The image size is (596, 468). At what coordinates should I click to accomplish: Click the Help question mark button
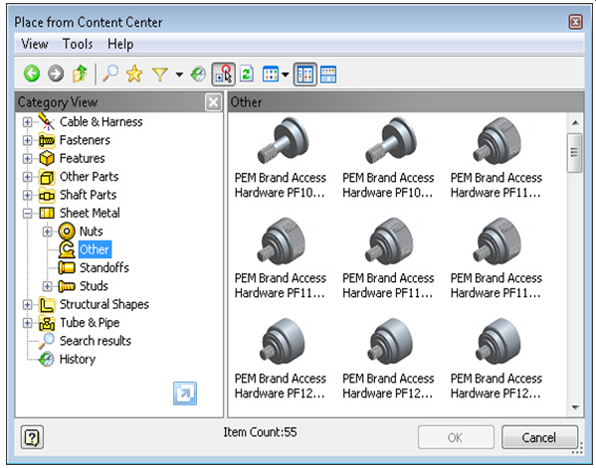32,437
